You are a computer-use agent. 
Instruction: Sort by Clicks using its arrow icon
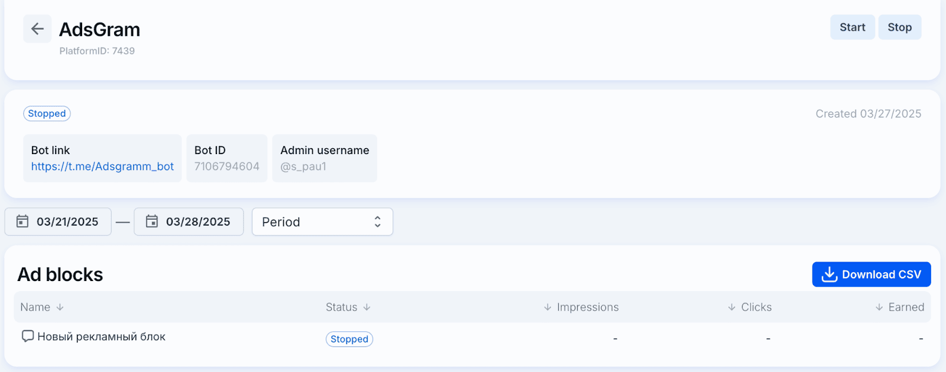click(x=731, y=307)
